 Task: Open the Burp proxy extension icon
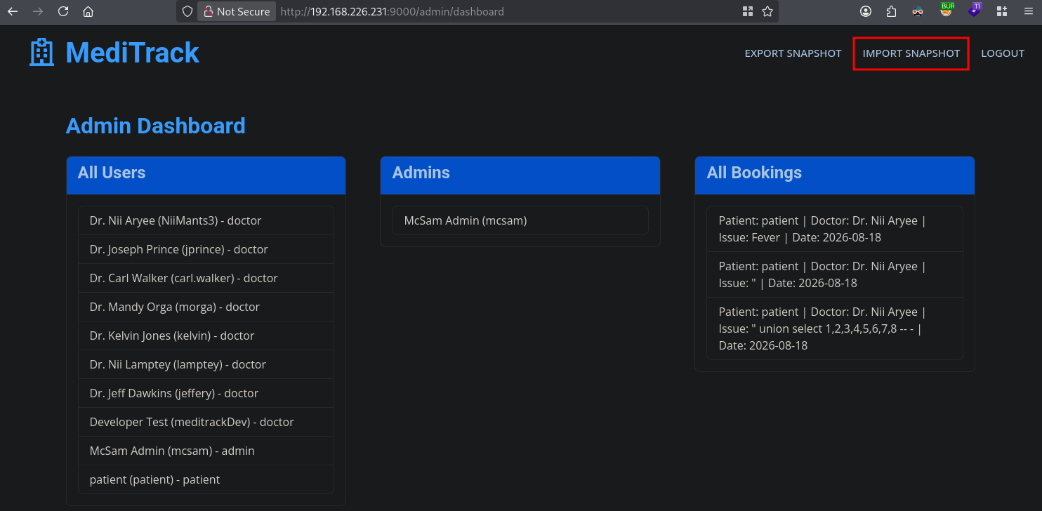click(x=947, y=10)
